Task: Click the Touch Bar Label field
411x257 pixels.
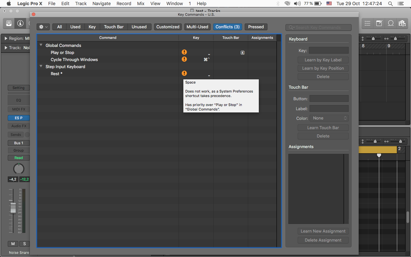Action: click(329, 109)
